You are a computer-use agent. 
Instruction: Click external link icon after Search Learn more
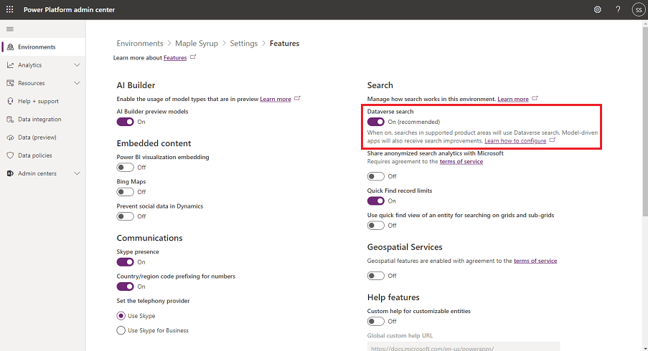pyautogui.click(x=535, y=99)
